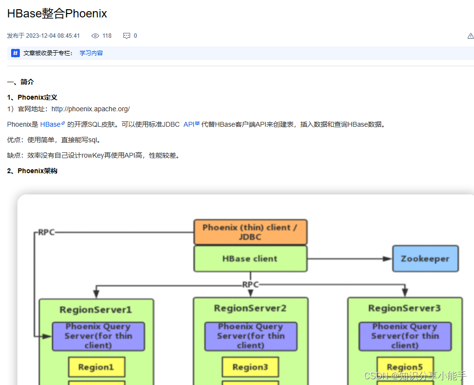Open the HBase keyword link
Screen dimensions: 474x385
point(52,124)
